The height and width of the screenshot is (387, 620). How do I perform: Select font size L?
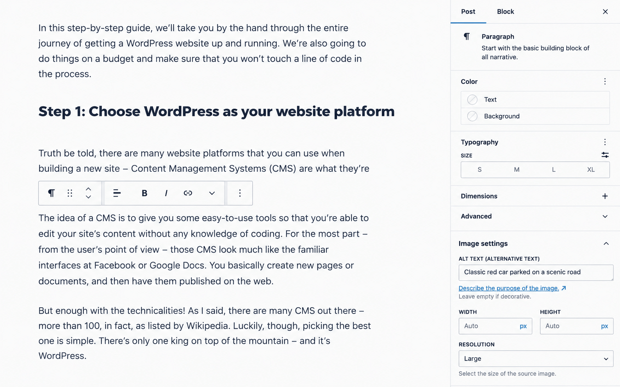click(554, 170)
